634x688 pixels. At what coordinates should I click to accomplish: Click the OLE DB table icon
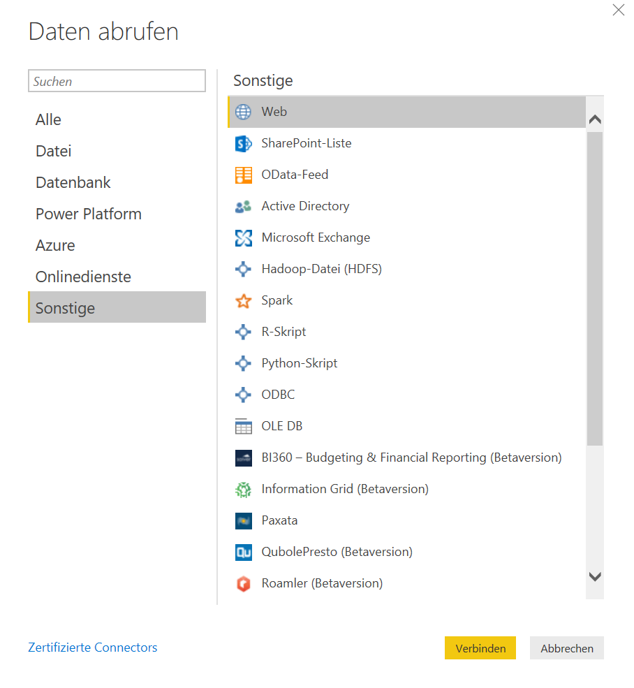click(x=243, y=426)
